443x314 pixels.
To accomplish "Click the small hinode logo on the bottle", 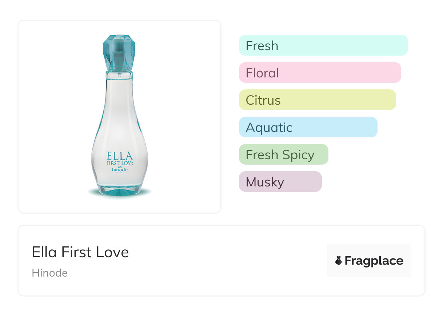I will 120,170.
